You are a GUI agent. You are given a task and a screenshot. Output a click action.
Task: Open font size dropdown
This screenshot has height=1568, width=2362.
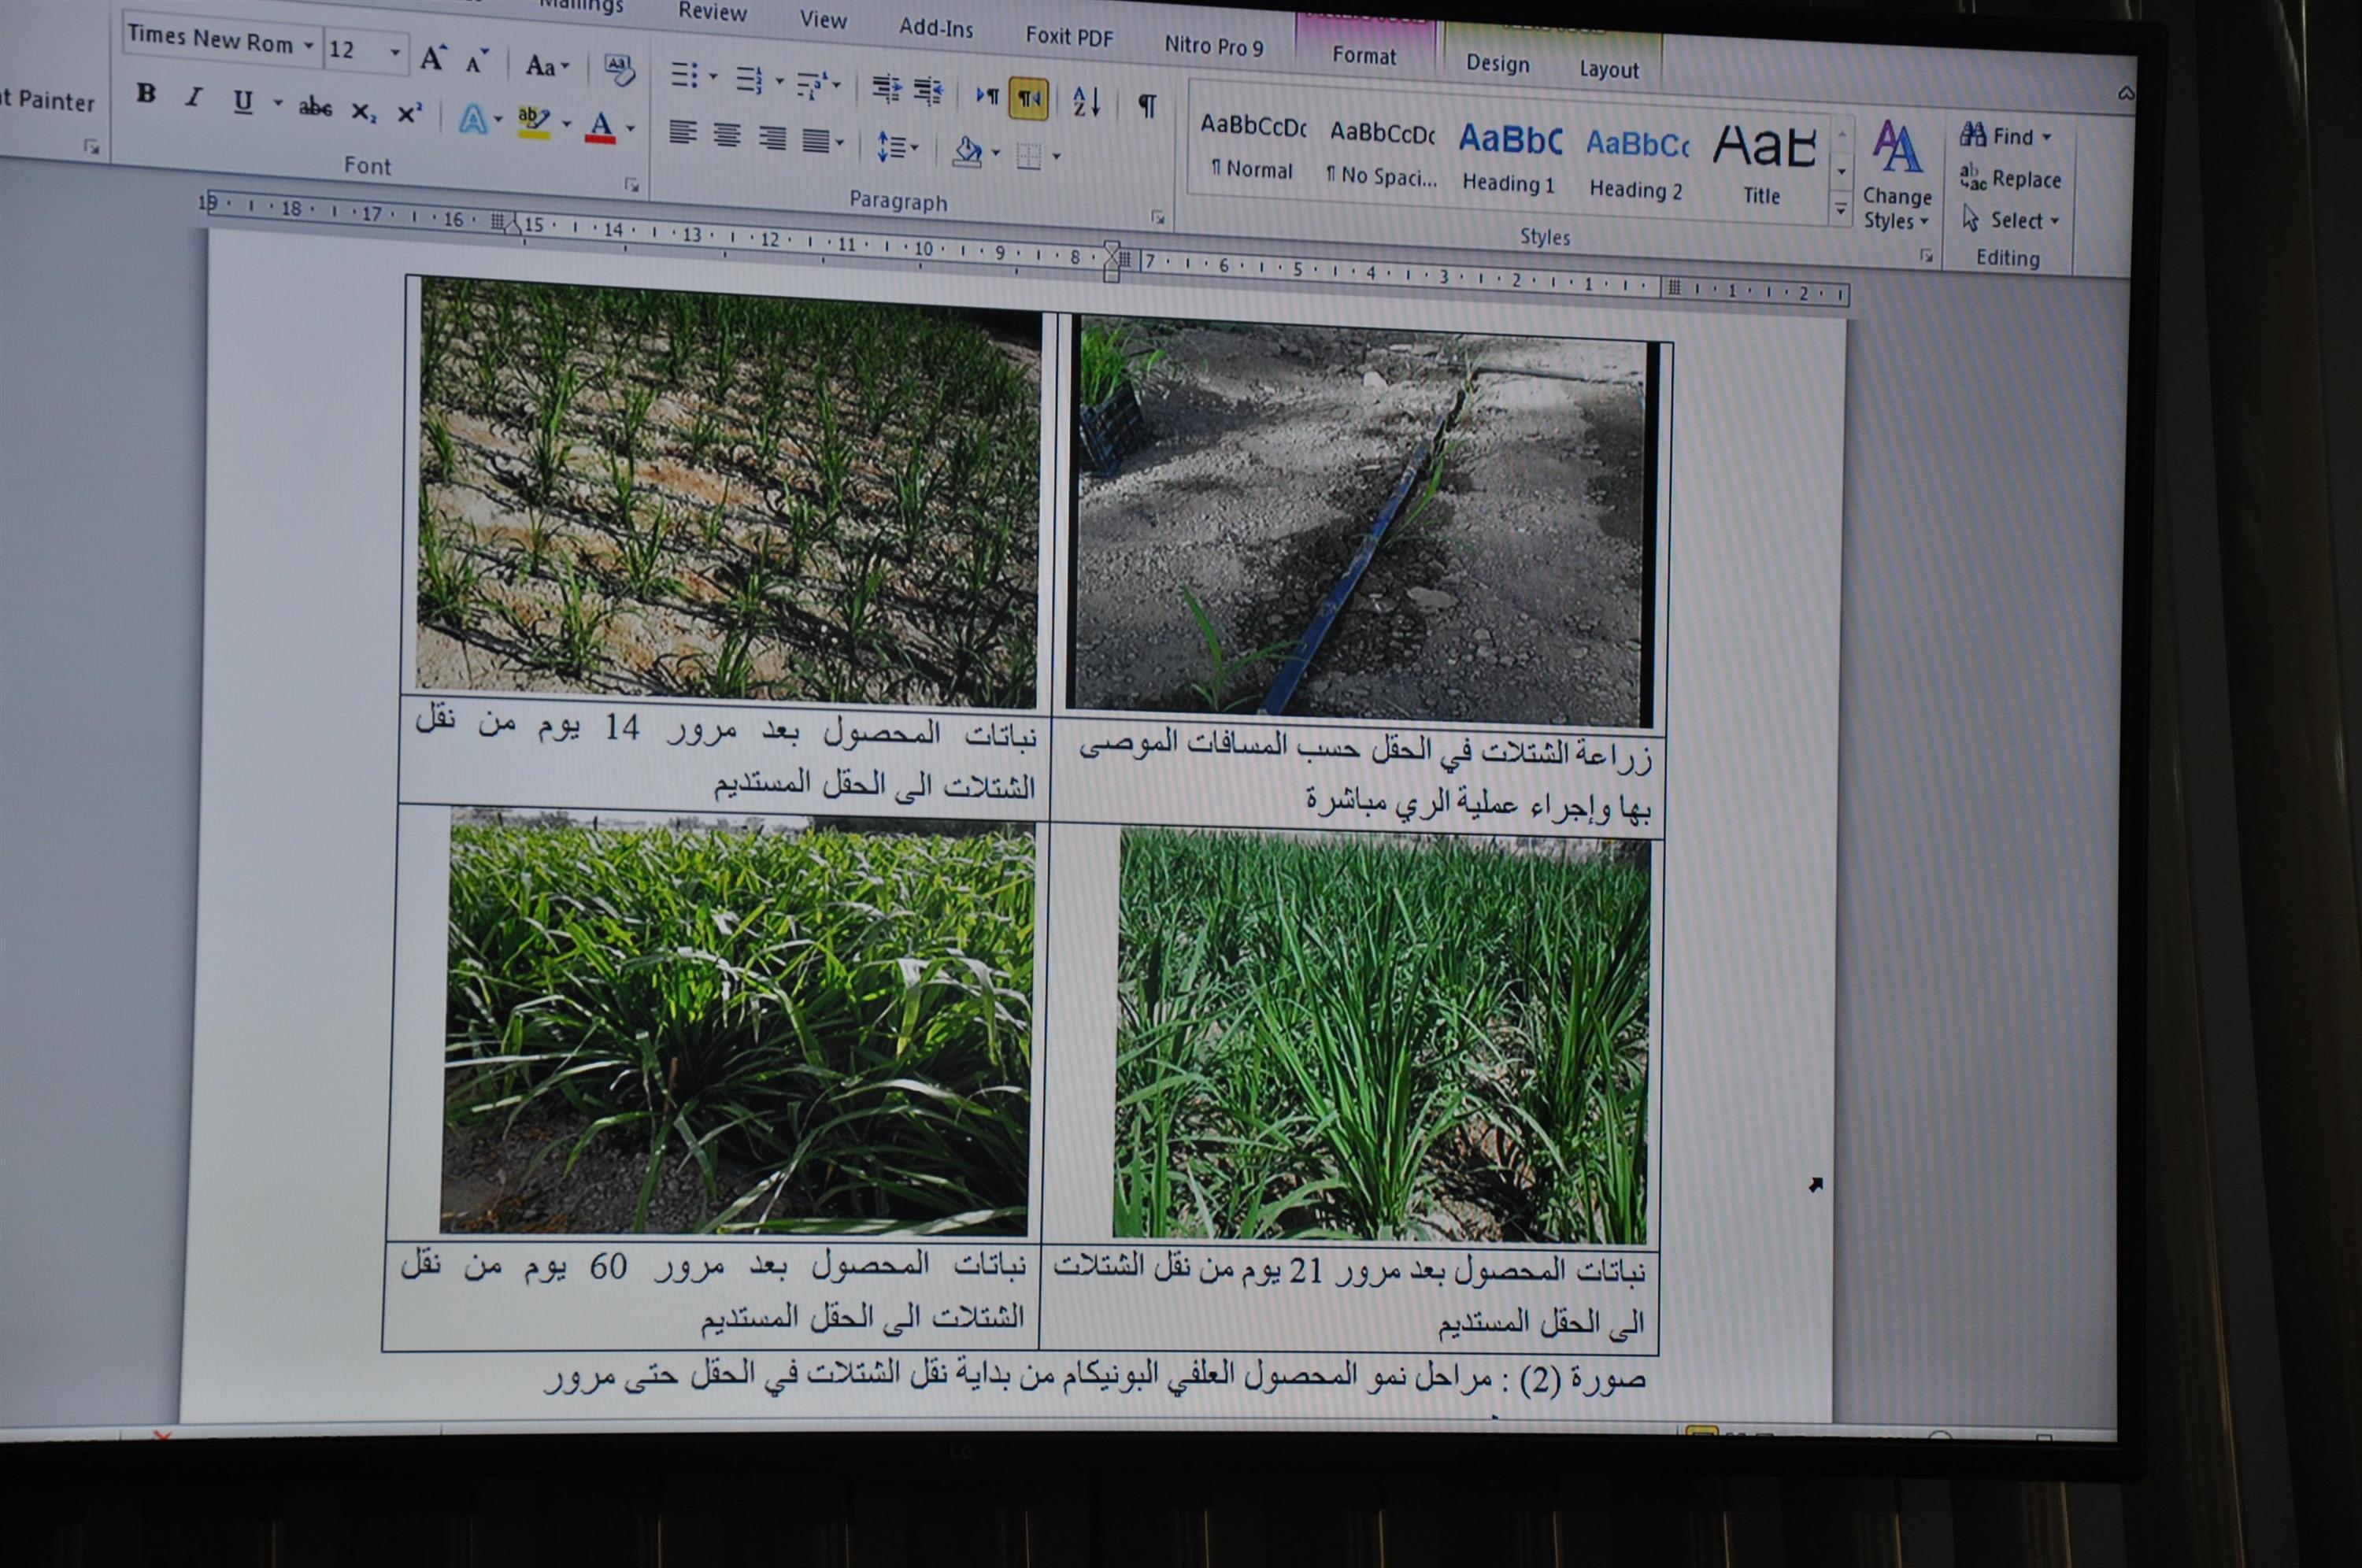(395, 51)
